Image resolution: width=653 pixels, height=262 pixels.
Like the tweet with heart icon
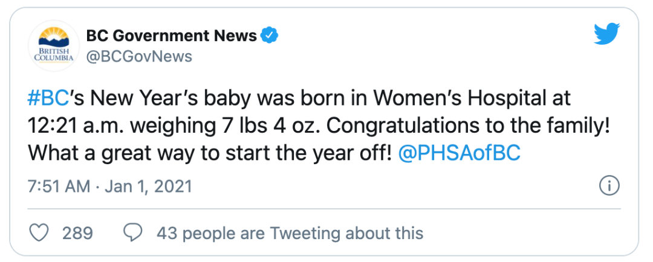[39, 233]
